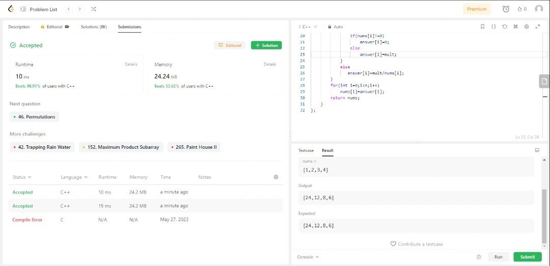Toggle the Auto lock setting in editor

pos(335,26)
